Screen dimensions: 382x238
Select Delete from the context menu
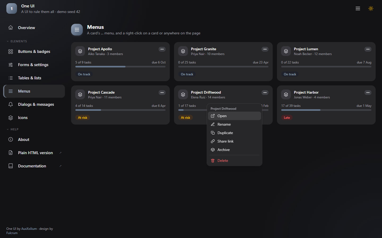pyautogui.click(x=235, y=161)
